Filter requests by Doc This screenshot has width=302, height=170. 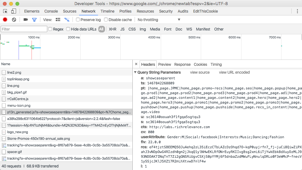[179, 29]
